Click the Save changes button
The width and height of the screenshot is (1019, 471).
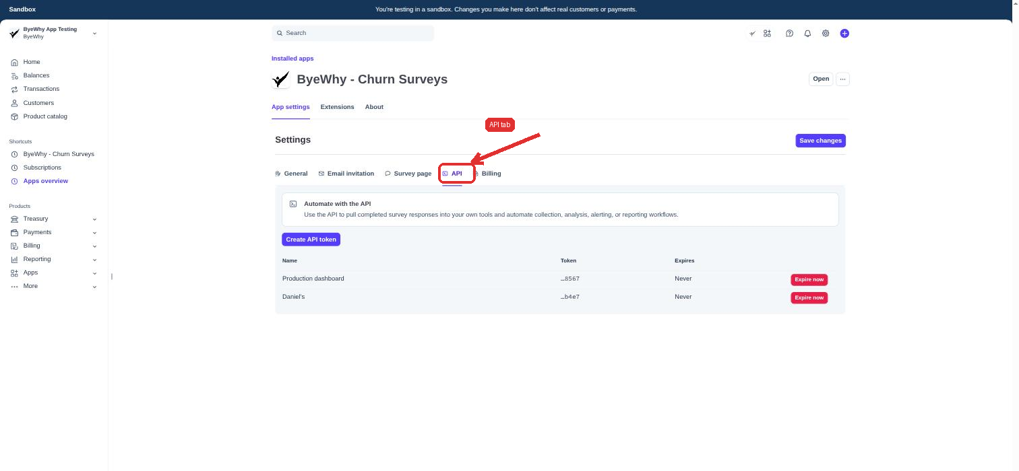[820, 141]
